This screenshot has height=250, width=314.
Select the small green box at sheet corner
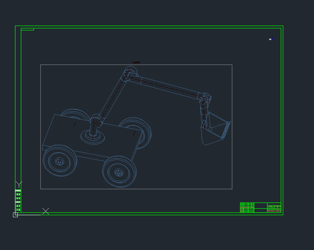pyautogui.click(x=27, y=29)
